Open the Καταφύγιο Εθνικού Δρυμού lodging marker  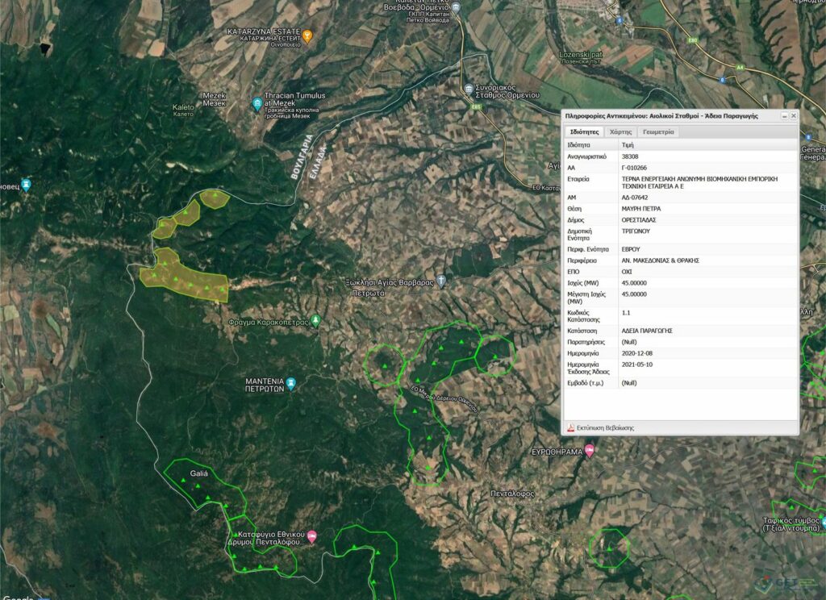click(312, 537)
